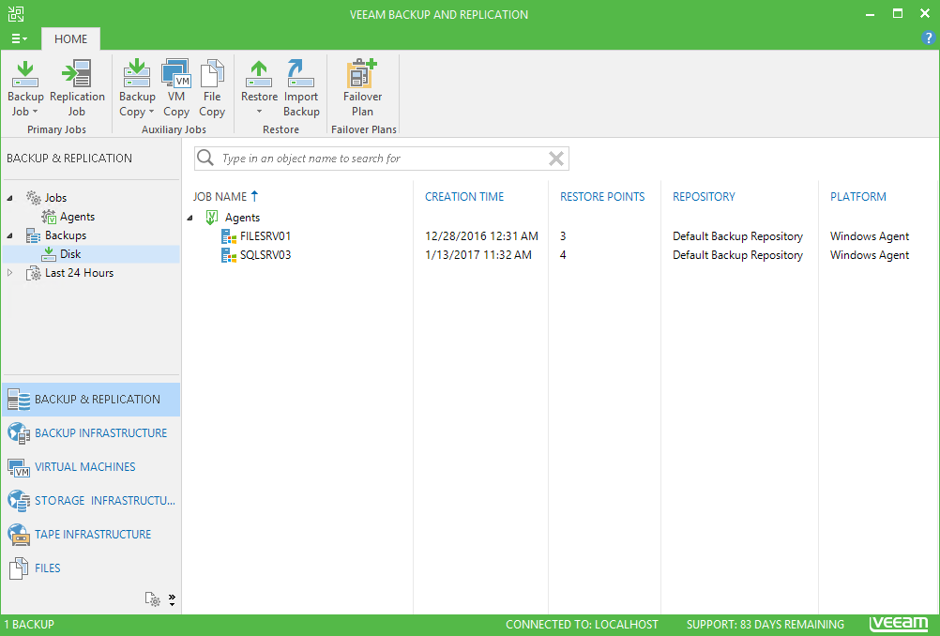Click Support 83 Days Remaining status
Screen dimensions: 940x636
tap(765, 625)
